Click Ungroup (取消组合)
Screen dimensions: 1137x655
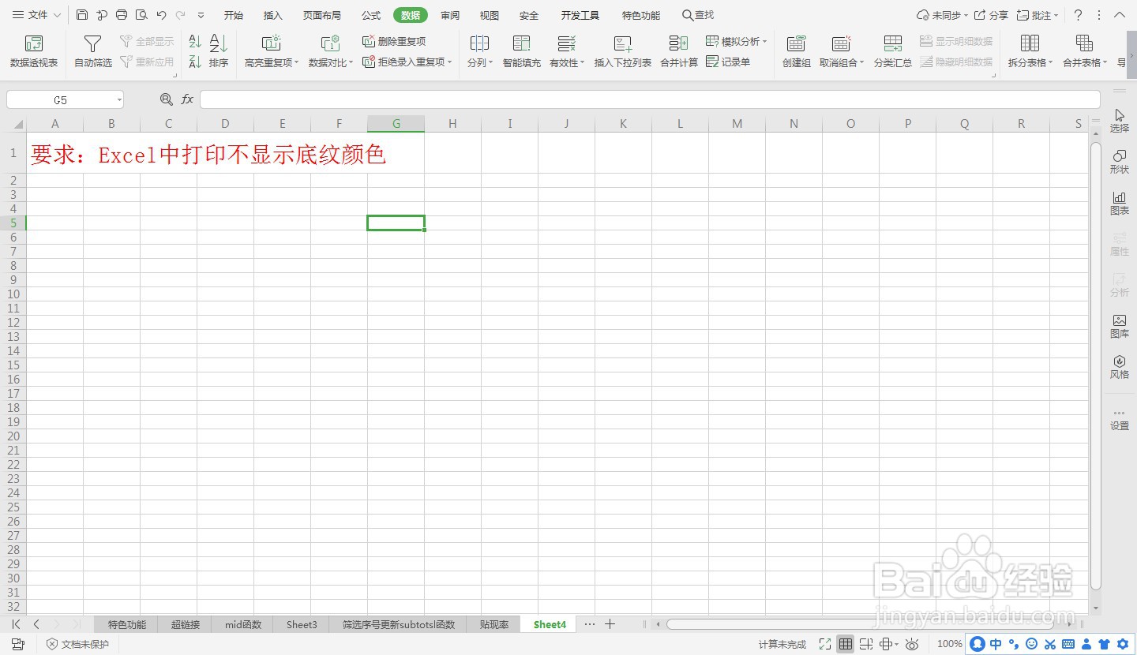(842, 51)
